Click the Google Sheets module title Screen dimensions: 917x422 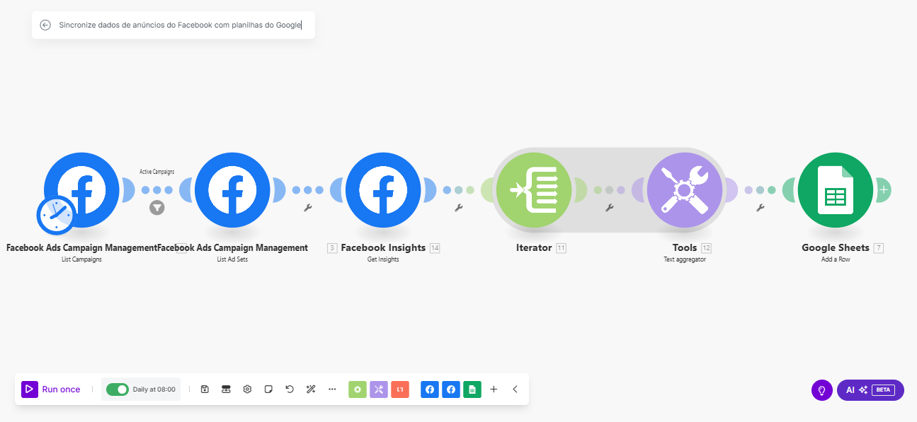coord(836,248)
